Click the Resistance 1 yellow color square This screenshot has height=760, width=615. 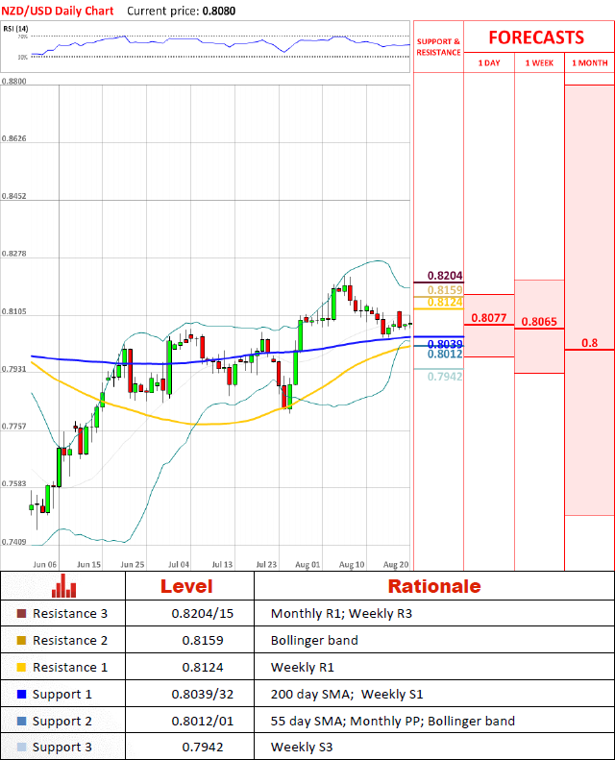click(22, 668)
